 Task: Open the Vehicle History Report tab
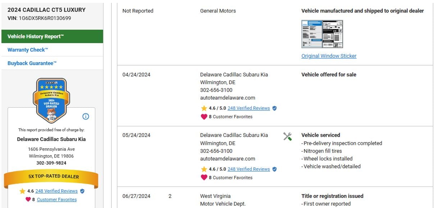point(36,37)
